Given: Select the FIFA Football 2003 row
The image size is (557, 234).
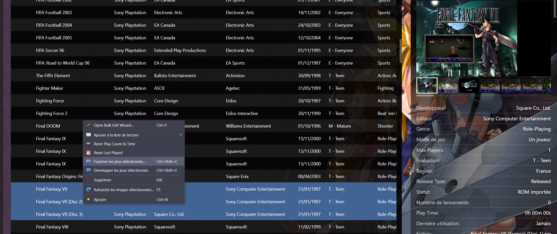Looking at the screenshot, I should pos(204,12).
